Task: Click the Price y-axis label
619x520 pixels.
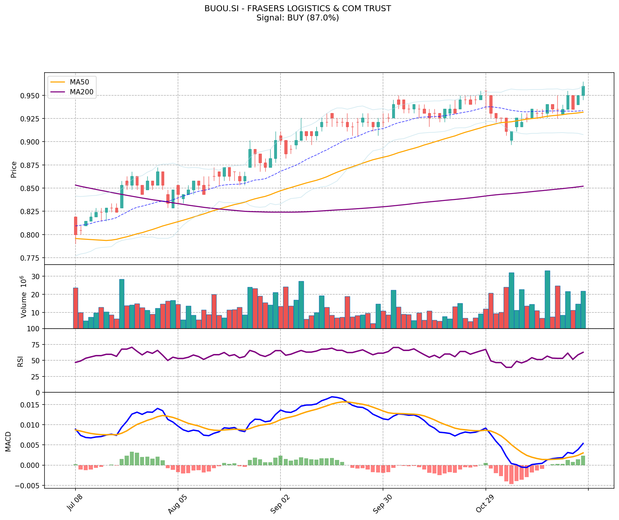Action: coord(14,169)
